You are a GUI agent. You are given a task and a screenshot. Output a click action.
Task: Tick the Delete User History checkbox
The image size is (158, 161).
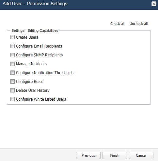pyautogui.click(x=12, y=91)
